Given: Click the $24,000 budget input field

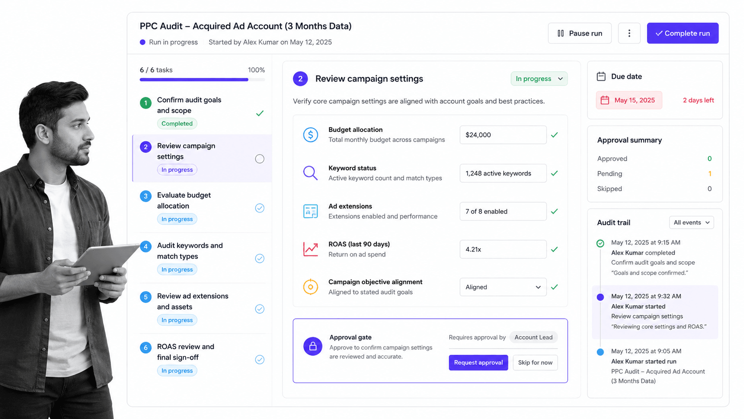Looking at the screenshot, I should point(503,134).
